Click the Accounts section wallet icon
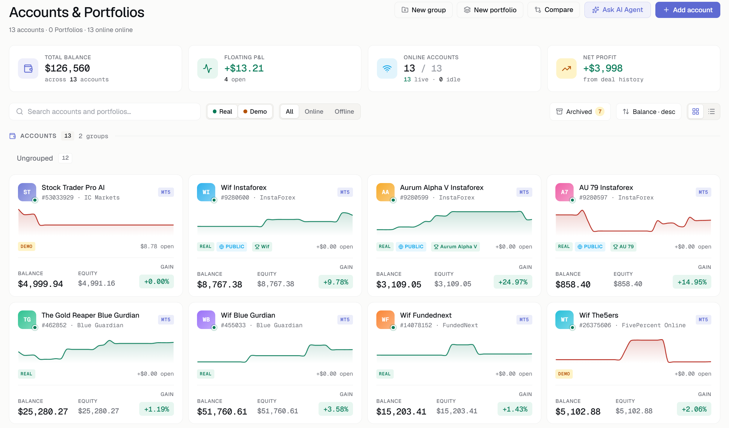This screenshot has width=729, height=428. [x=13, y=136]
